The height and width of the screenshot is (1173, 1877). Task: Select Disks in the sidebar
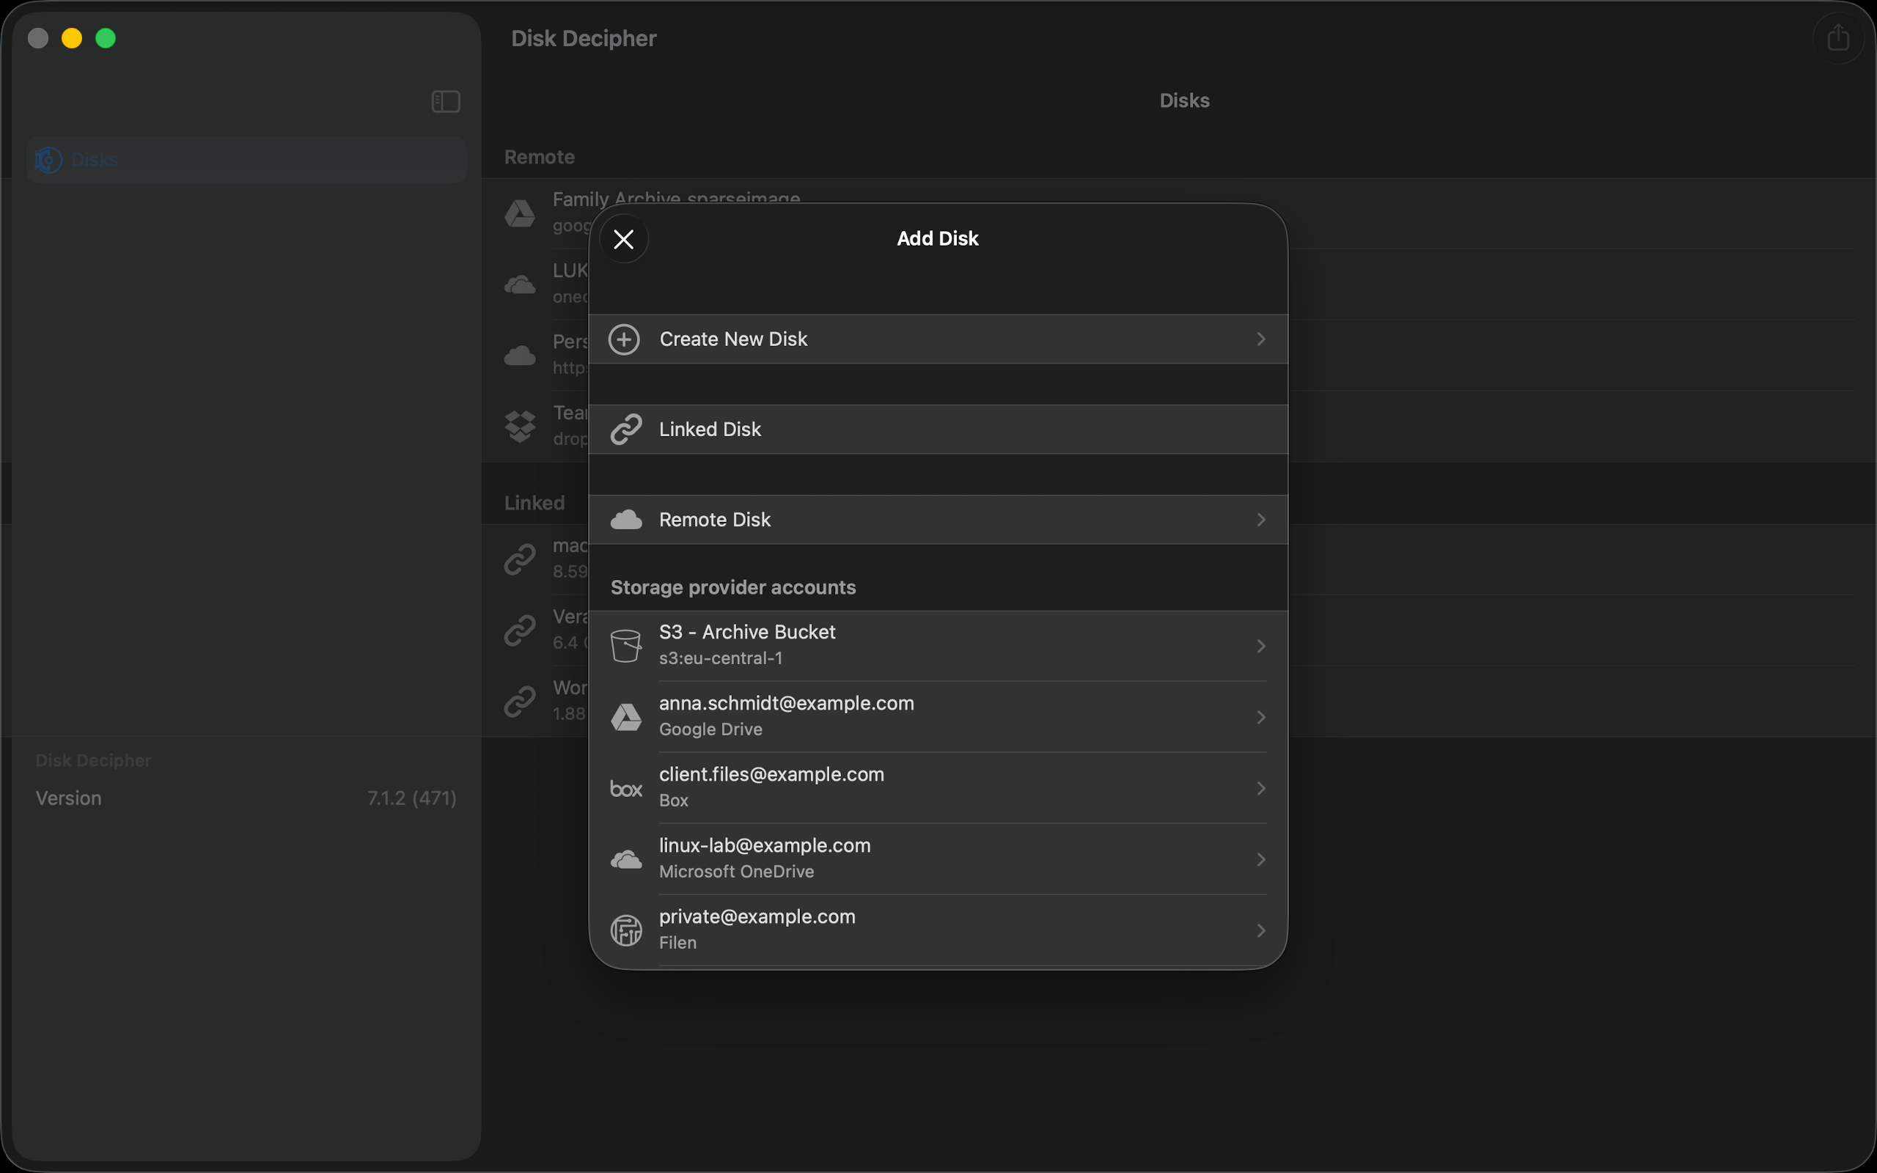tap(246, 160)
